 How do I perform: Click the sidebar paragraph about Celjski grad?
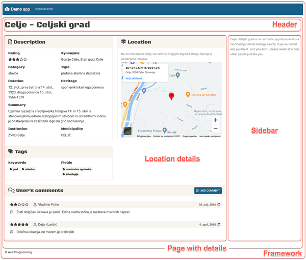(x=265, y=46)
